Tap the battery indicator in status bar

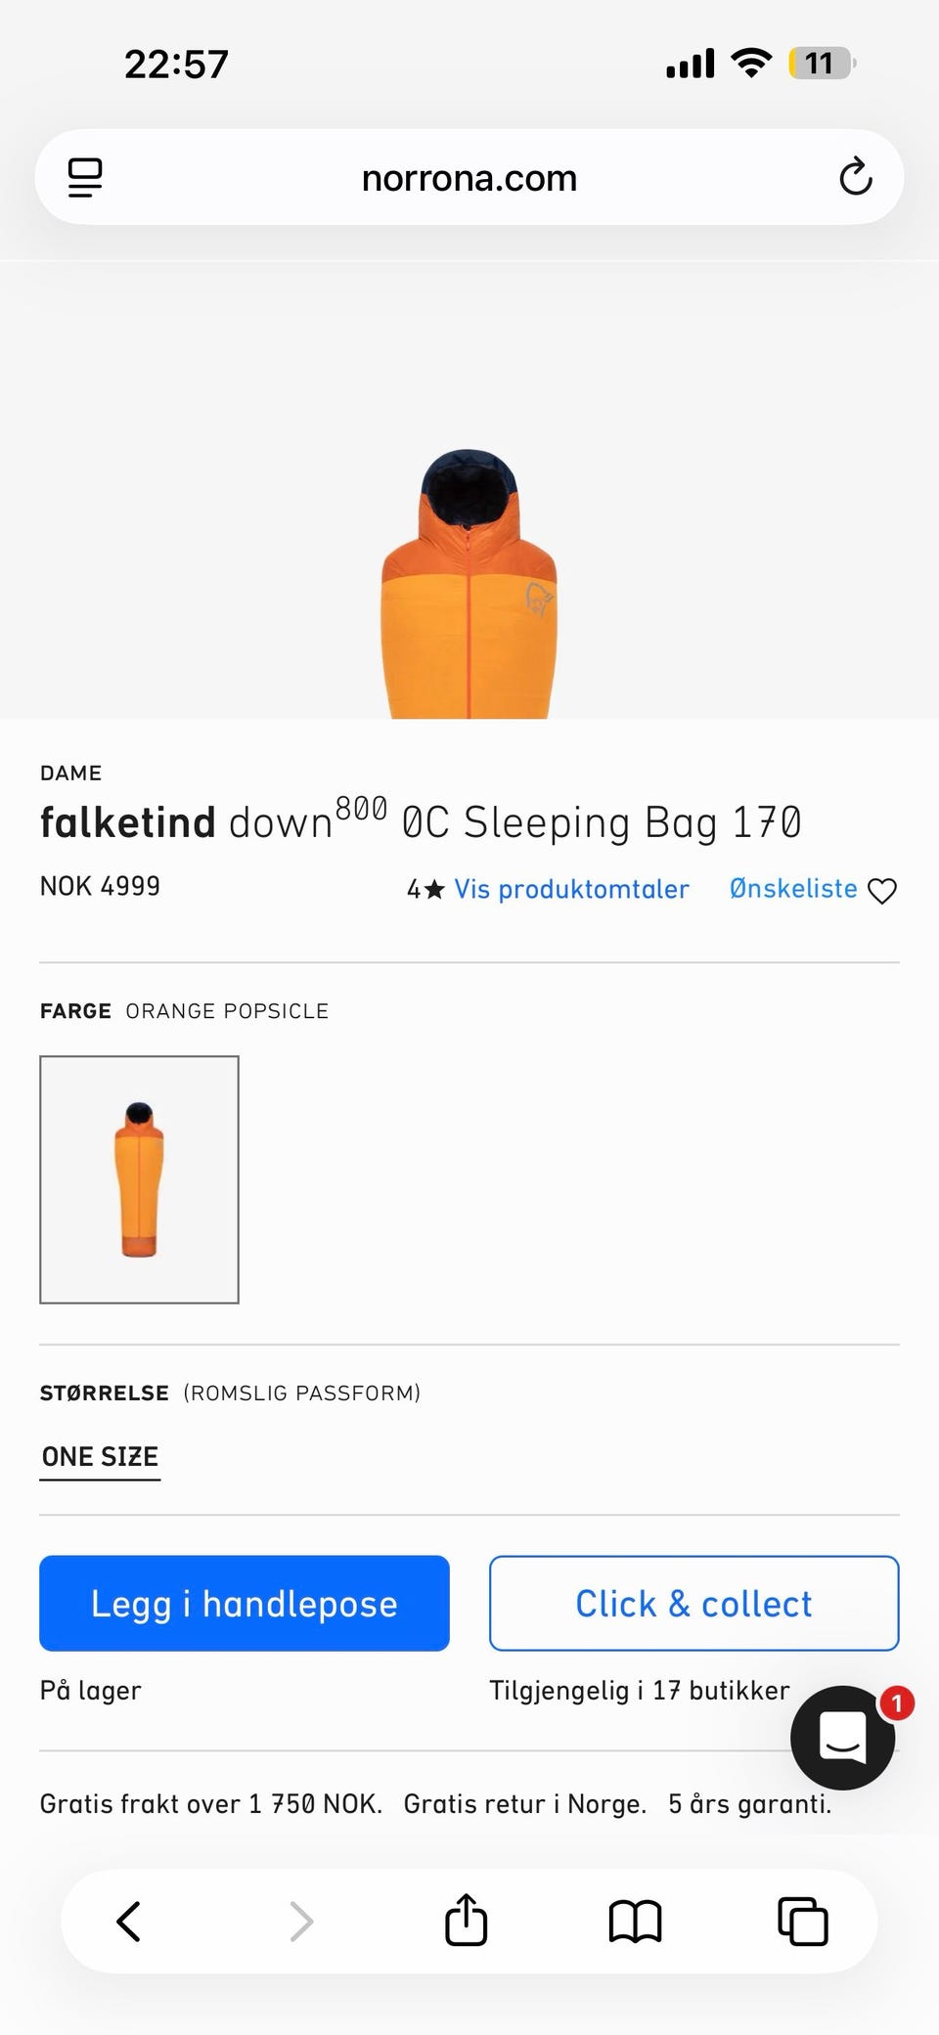[822, 64]
